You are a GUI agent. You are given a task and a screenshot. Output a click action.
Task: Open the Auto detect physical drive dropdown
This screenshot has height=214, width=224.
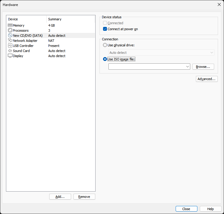click(161, 53)
